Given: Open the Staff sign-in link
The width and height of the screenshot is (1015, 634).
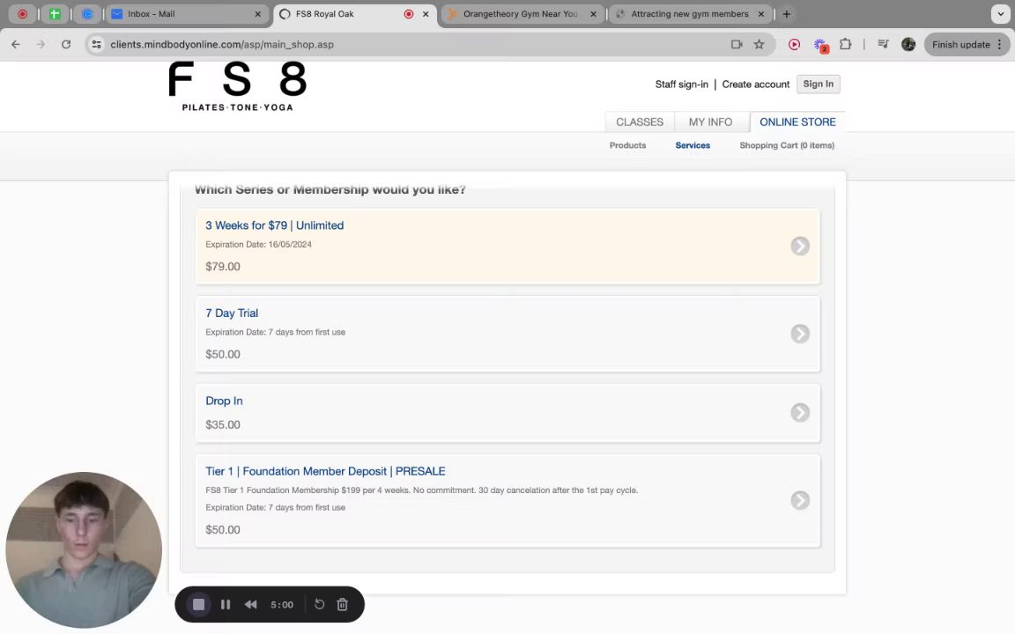Looking at the screenshot, I should 682,85.
